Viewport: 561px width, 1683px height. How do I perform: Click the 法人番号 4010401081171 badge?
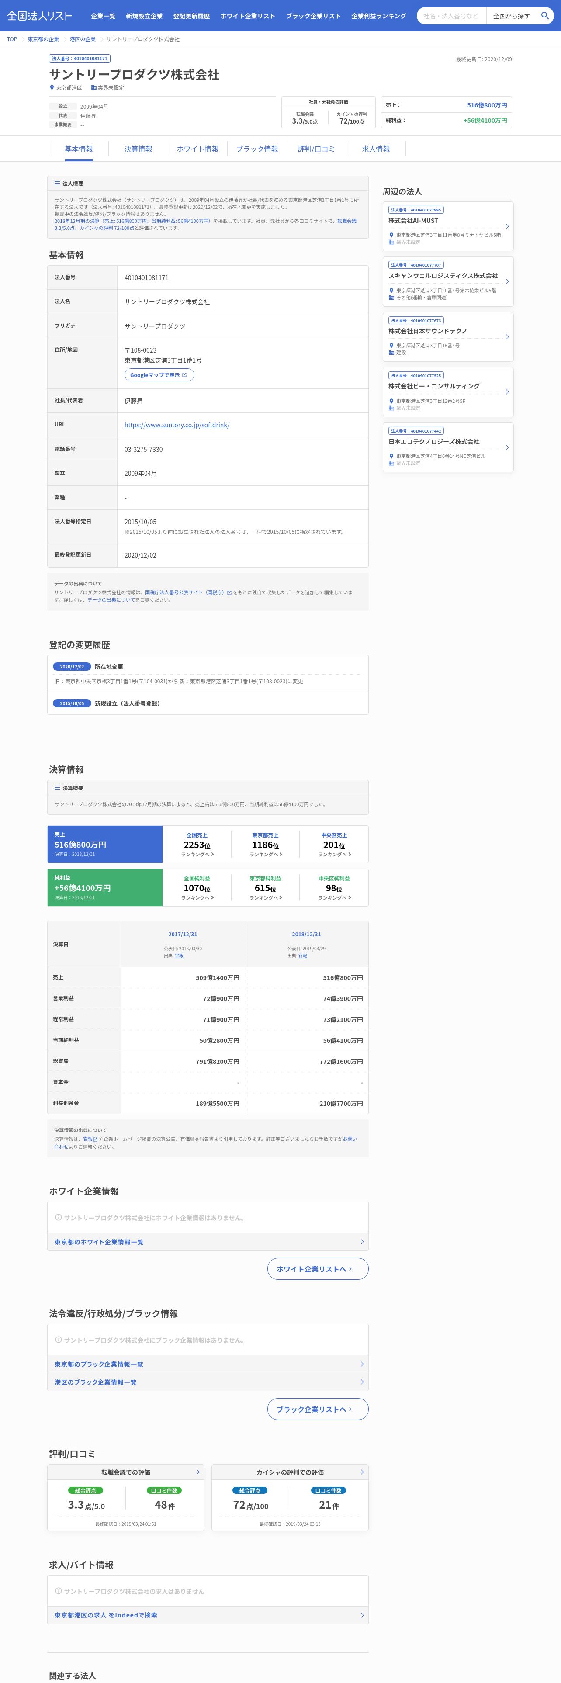80,59
